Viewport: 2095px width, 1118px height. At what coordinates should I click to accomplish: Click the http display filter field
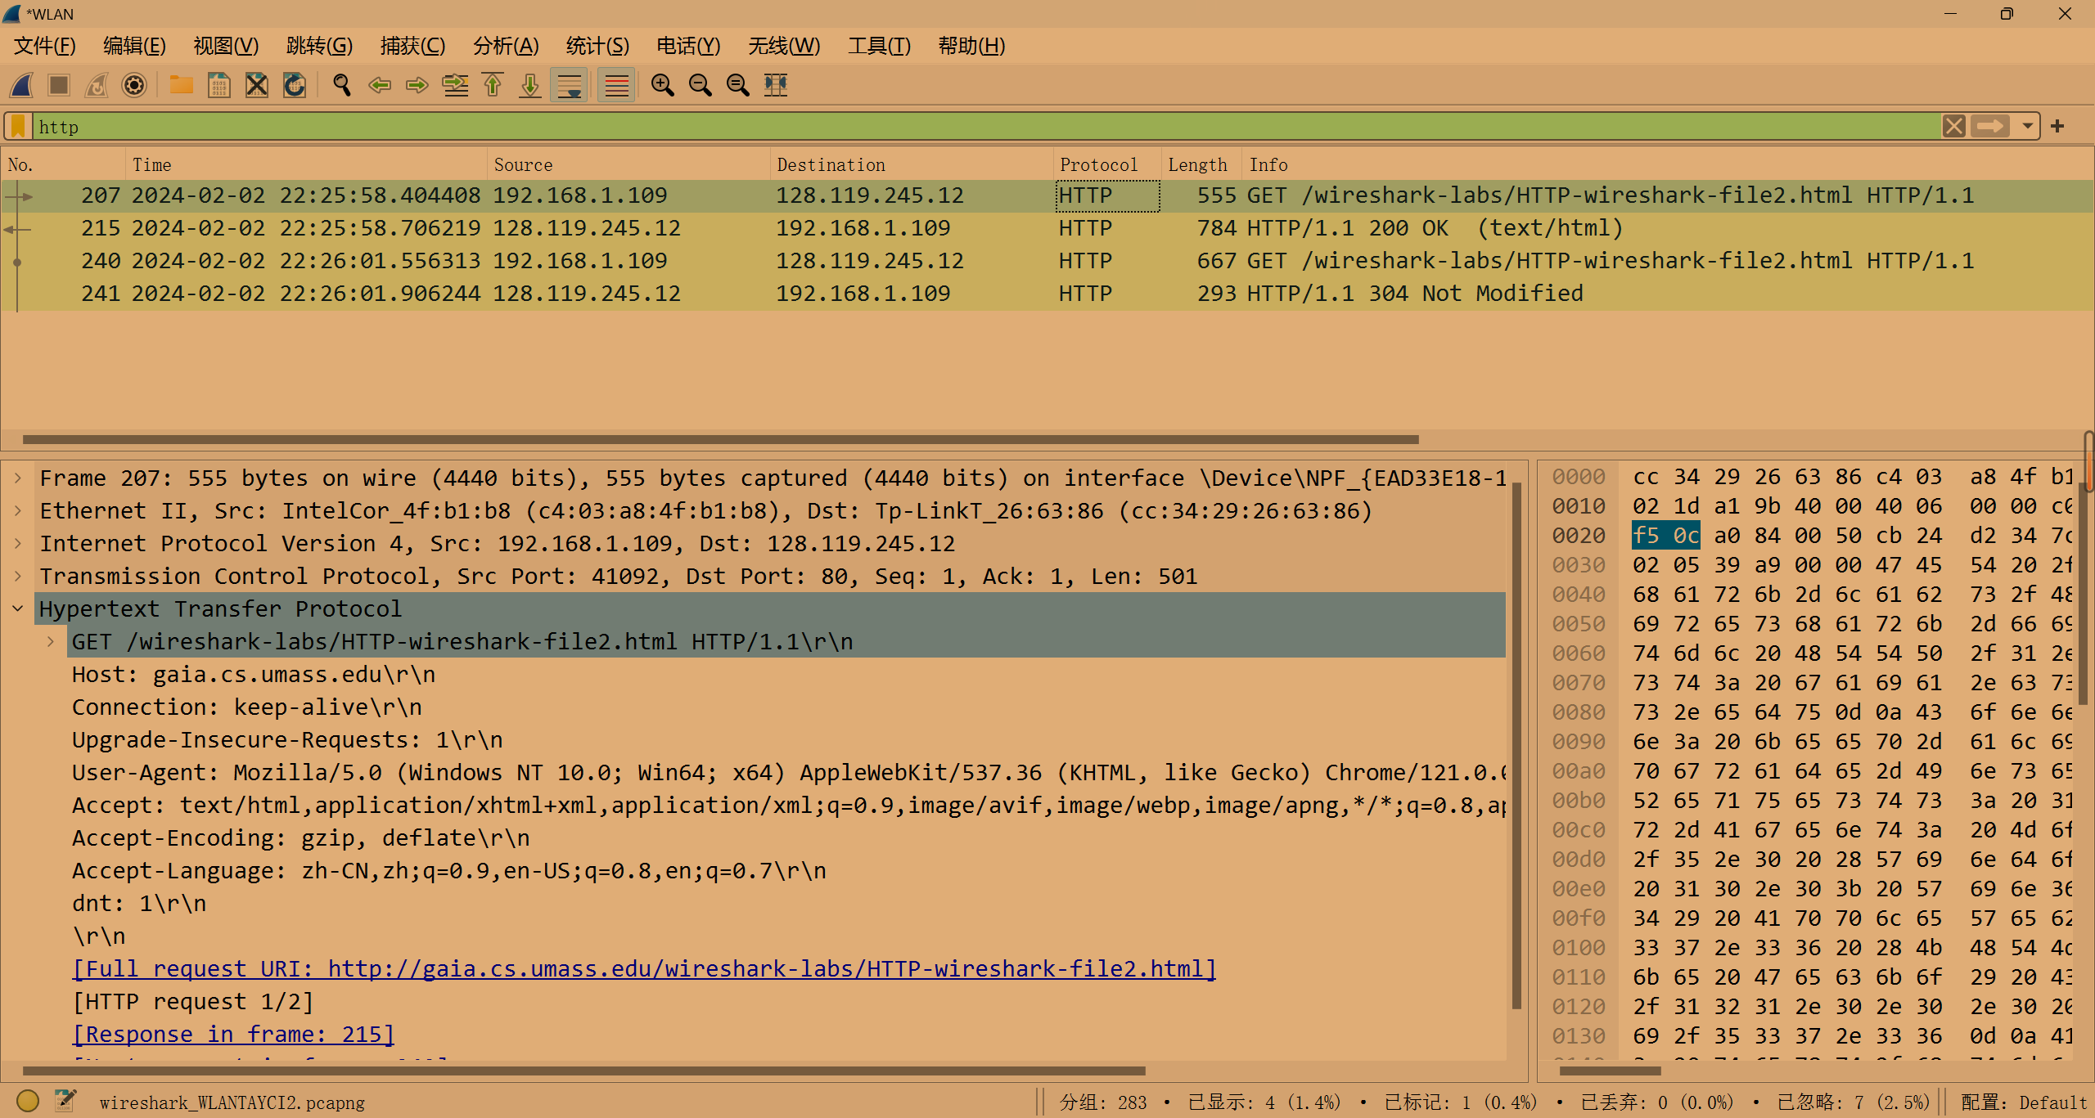click(x=986, y=126)
